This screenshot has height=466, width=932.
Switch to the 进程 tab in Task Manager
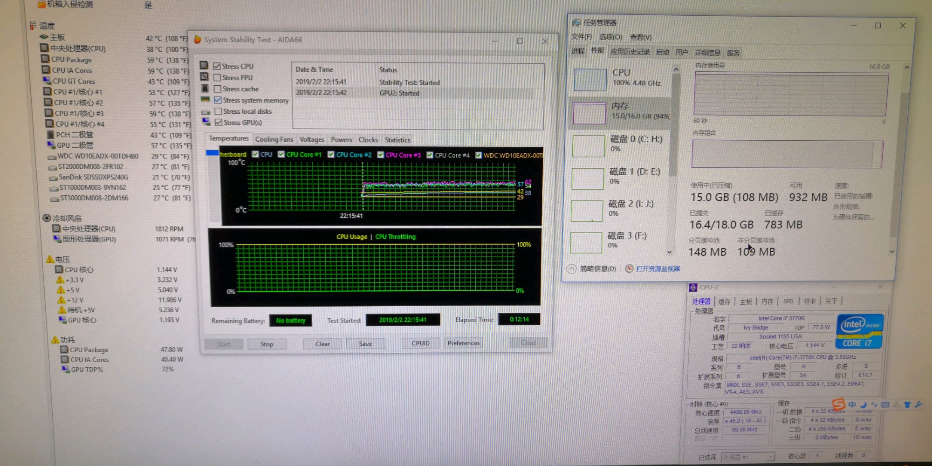(578, 51)
